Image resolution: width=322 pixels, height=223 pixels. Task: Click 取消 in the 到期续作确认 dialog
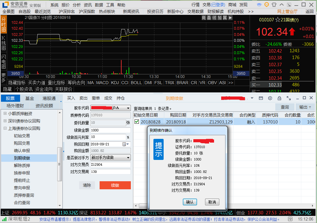[212, 202]
